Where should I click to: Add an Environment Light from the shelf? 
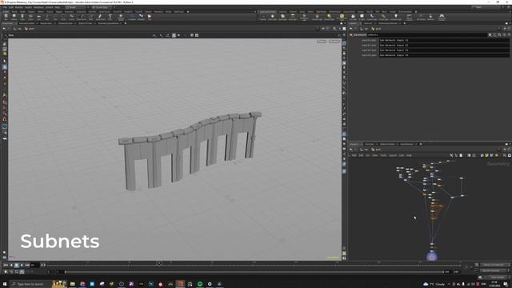point(342,17)
